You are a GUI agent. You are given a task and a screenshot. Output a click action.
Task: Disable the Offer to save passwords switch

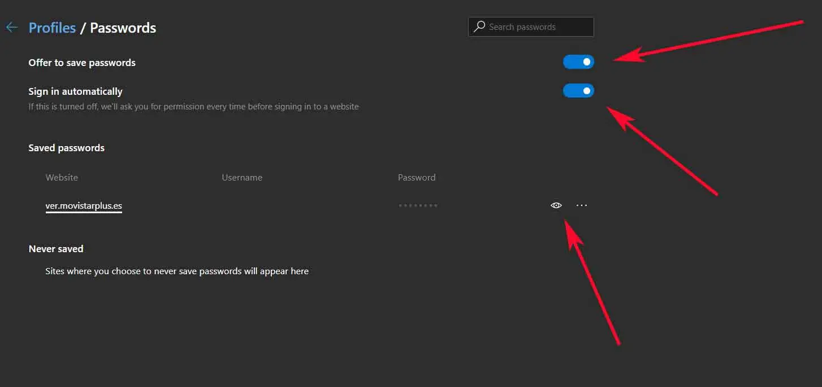(578, 62)
